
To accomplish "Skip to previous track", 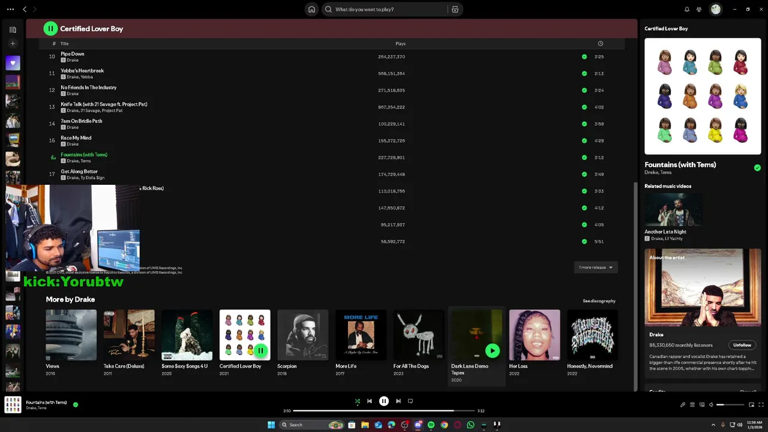I will tap(370, 401).
